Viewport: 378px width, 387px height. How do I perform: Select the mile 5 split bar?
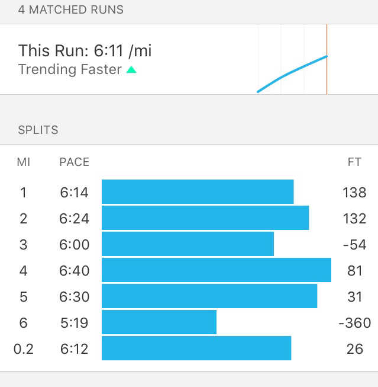pyautogui.click(x=209, y=296)
